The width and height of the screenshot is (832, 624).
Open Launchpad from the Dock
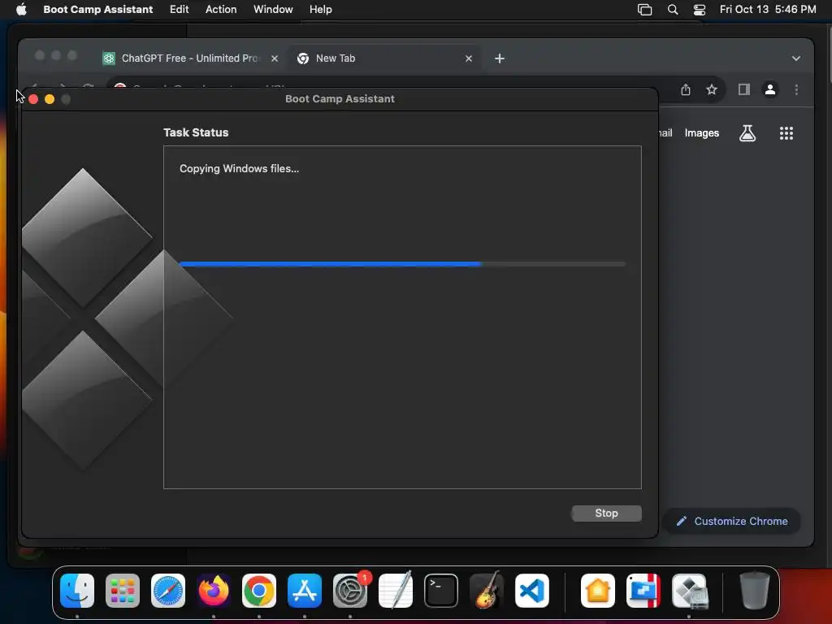click(x=123, y=591)
